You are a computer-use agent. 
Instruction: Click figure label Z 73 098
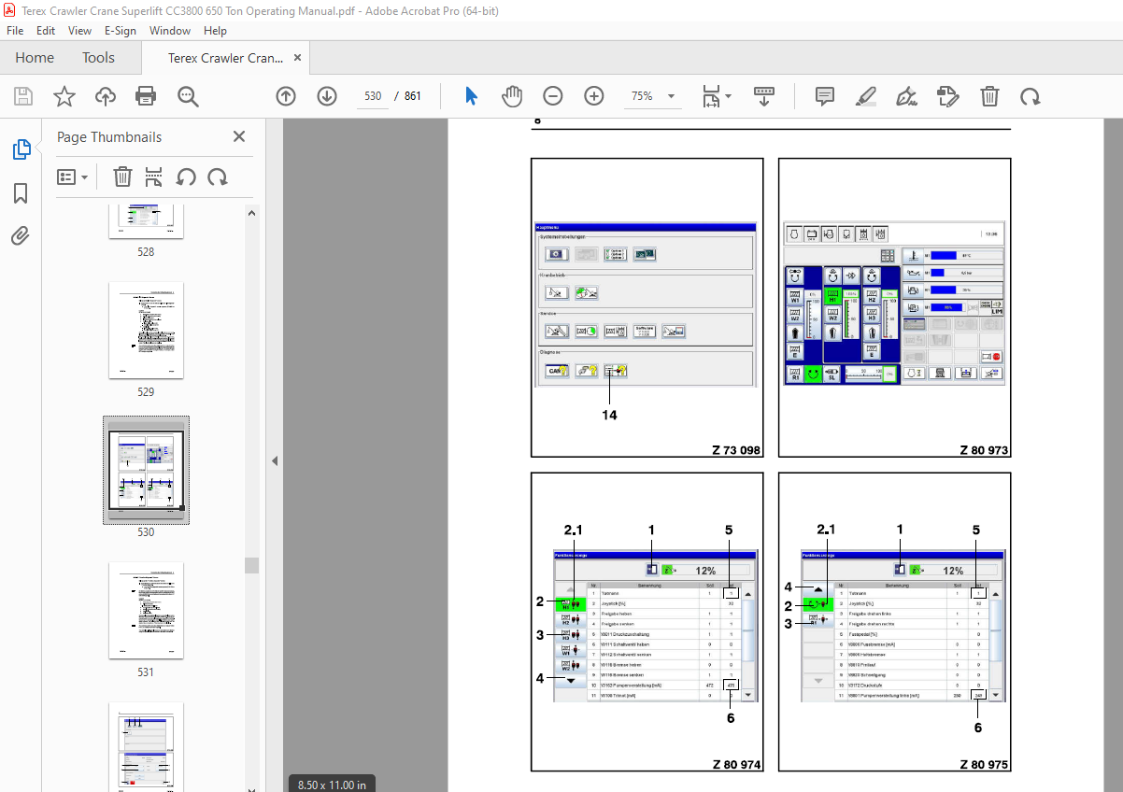(x=736, y=450)
